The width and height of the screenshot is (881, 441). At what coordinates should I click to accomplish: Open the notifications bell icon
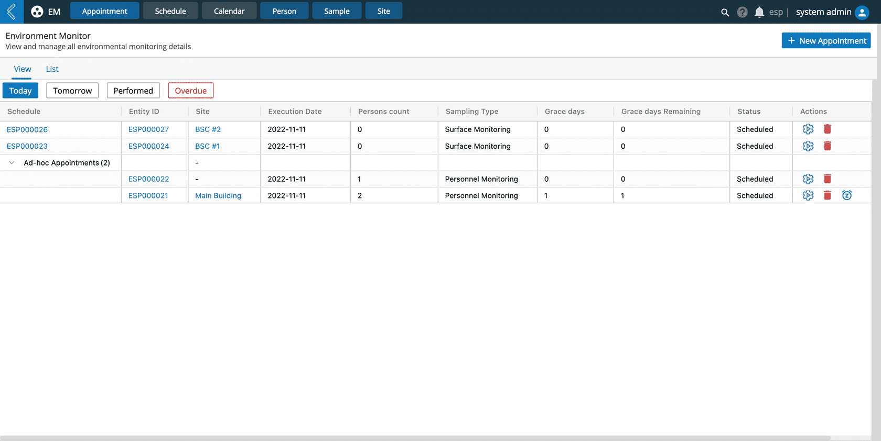(759, 12)
